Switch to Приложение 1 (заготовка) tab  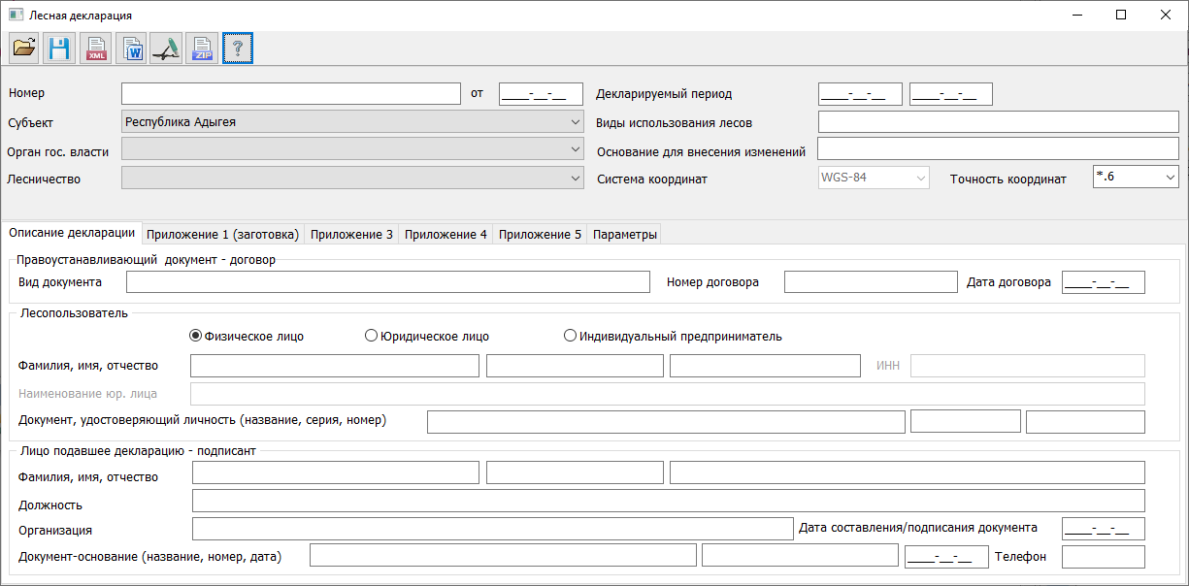tap(223, 235)
